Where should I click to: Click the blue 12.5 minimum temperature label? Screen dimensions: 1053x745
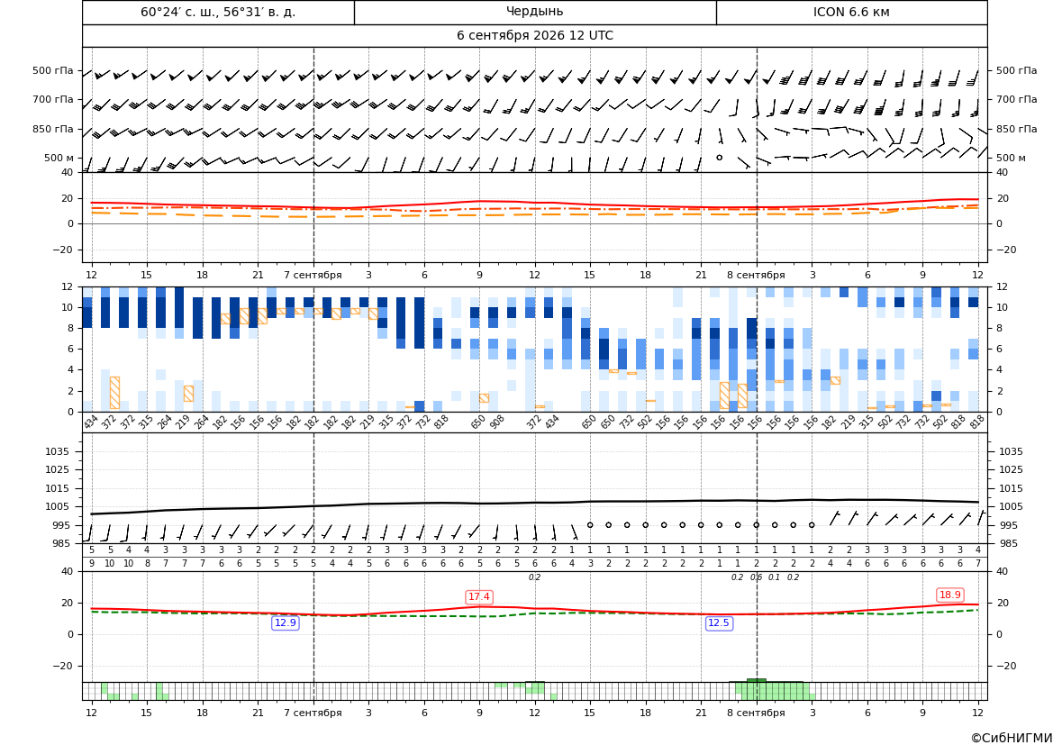click(x=719, y=622)
